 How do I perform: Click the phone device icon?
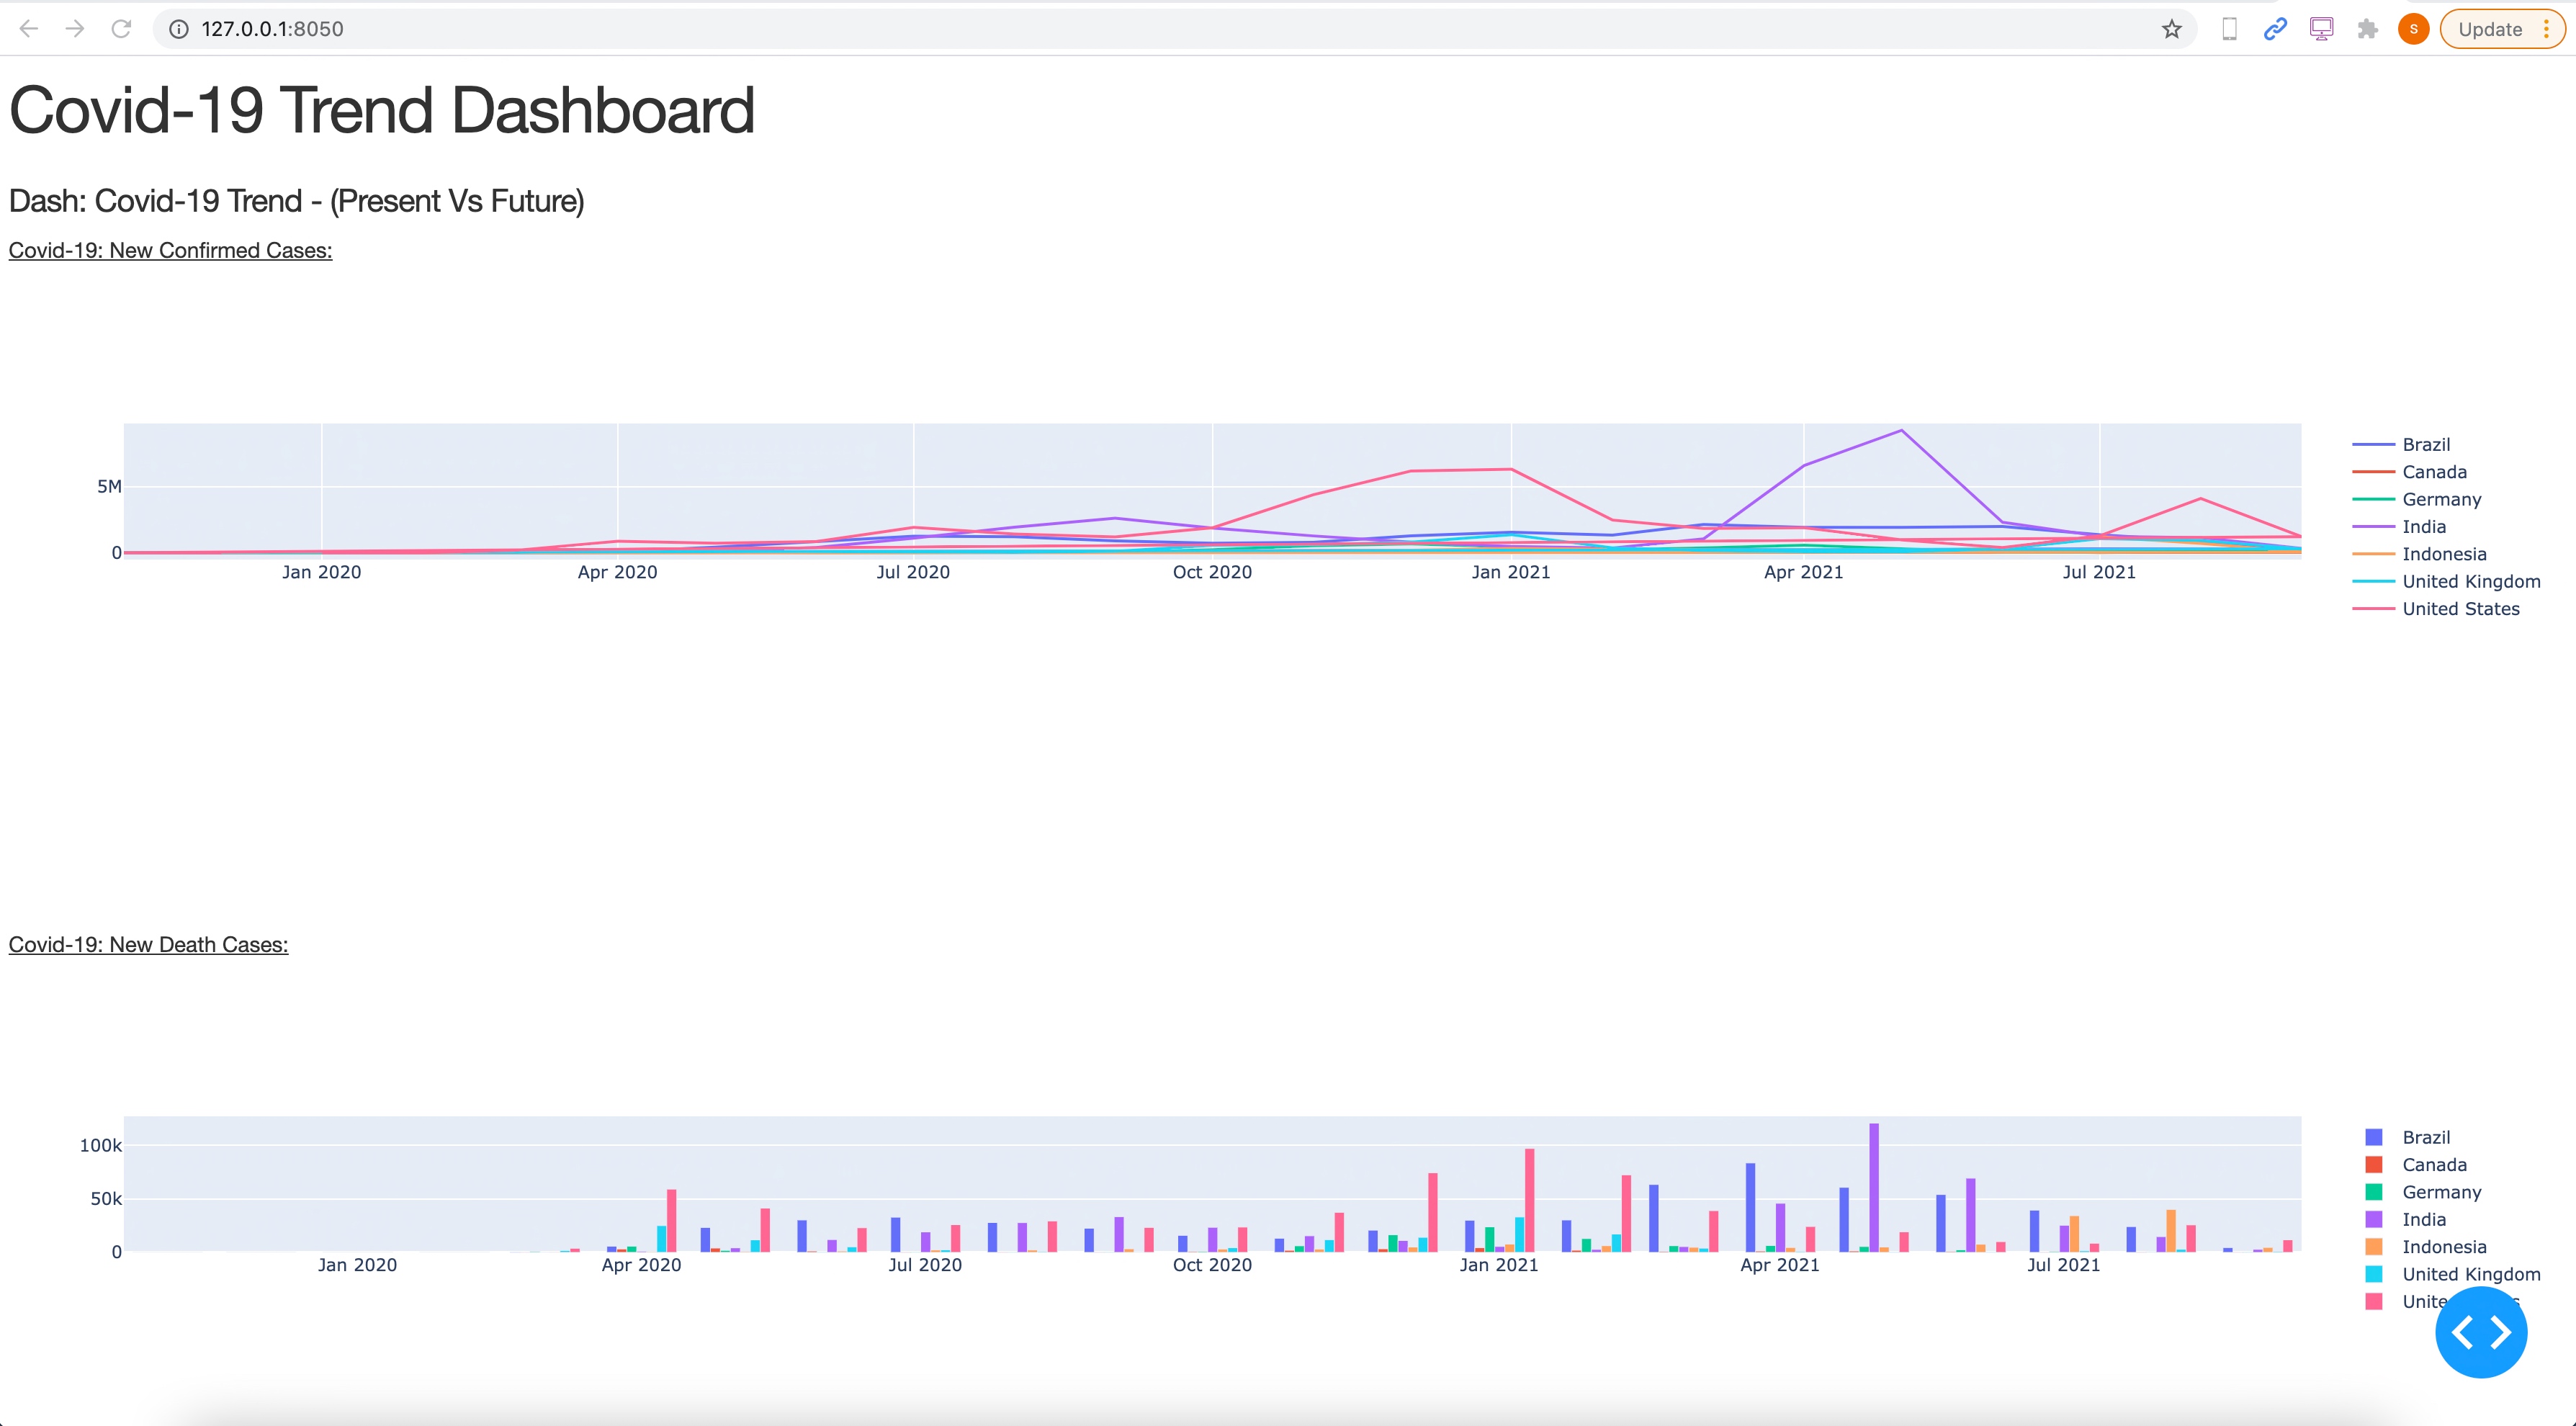click(x=2229, y=29)
